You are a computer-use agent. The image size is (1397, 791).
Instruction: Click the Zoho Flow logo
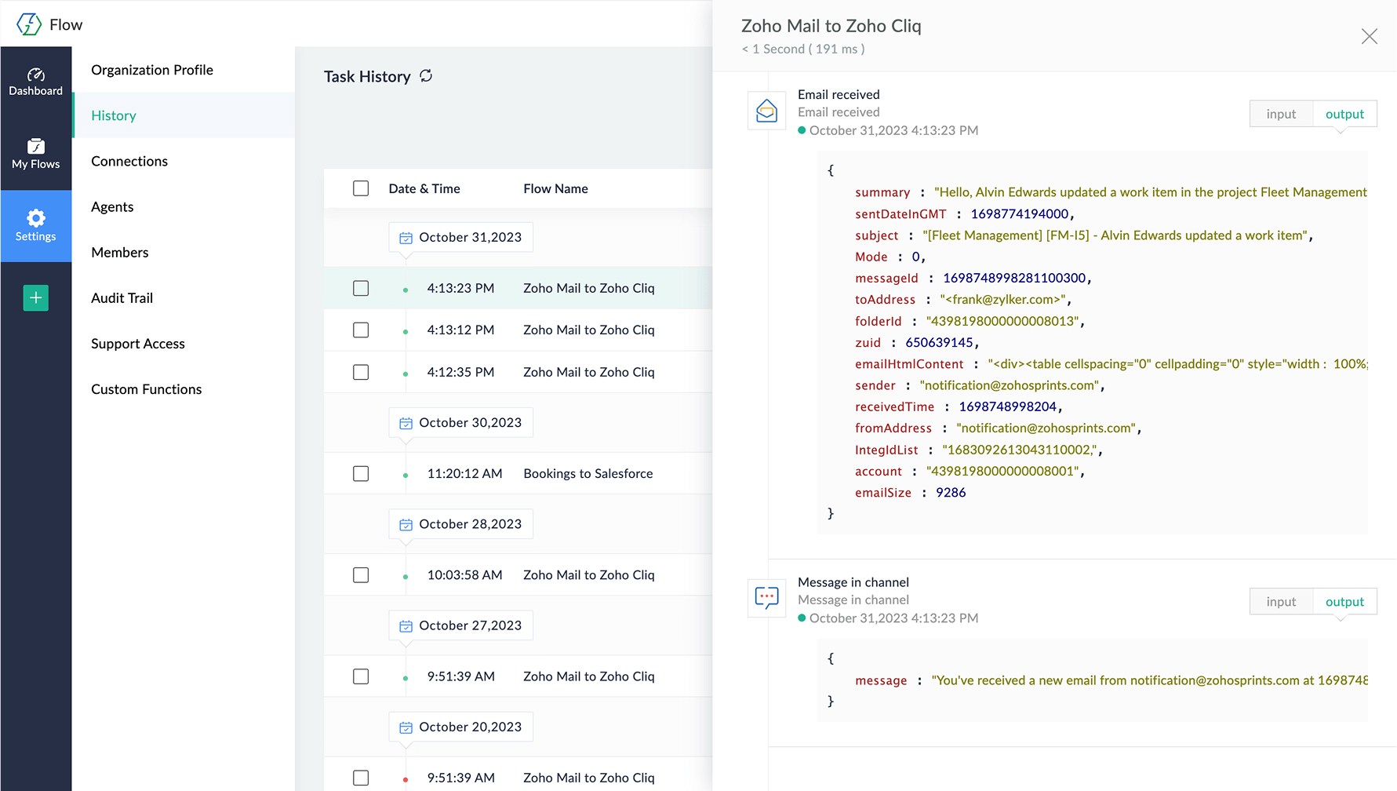coord(30,24)
